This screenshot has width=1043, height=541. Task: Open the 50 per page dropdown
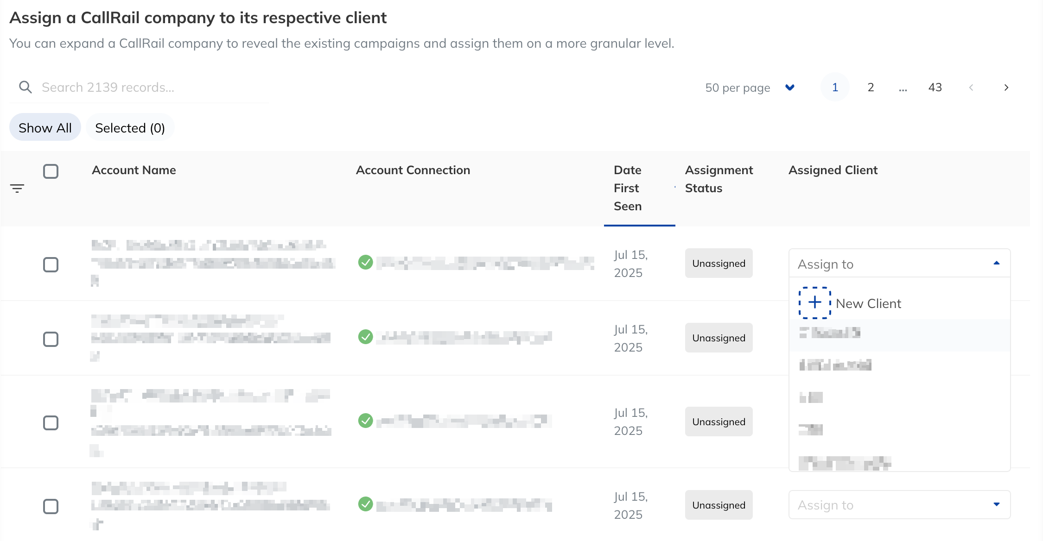point(750,88)
